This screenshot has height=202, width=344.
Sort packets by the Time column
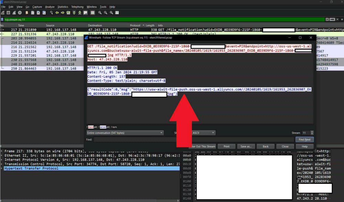(x=21, y=25)
